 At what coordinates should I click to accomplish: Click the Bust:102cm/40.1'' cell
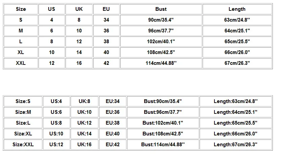click(x=163, y=123)
